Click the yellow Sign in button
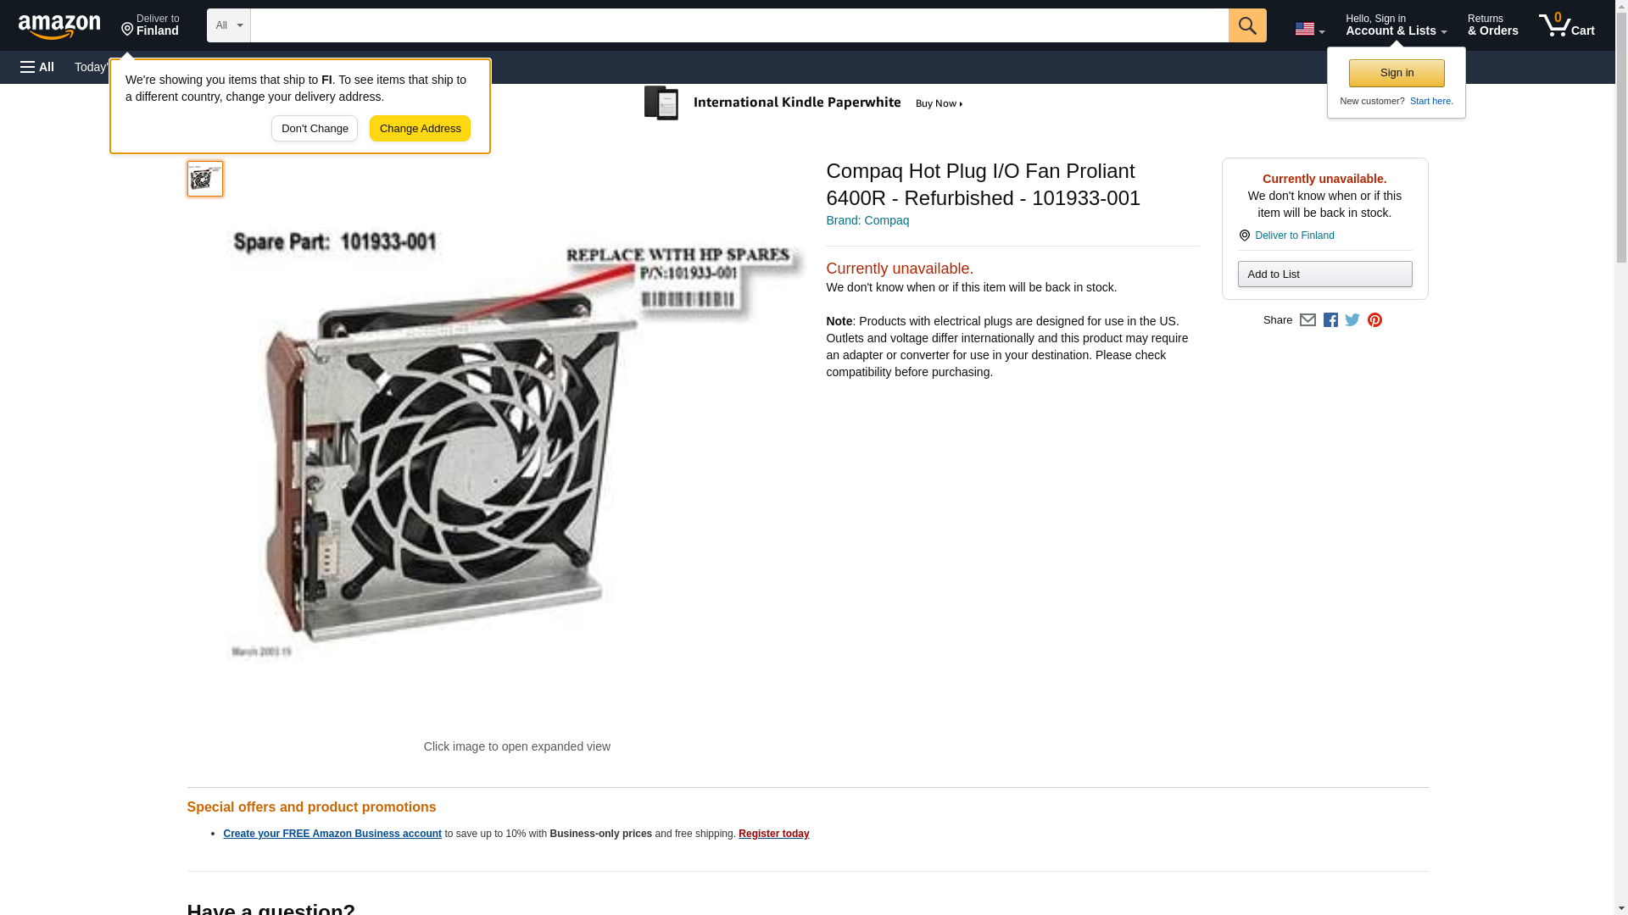The height and width of the screenshot is (915, 1628). pos(1397,73)
